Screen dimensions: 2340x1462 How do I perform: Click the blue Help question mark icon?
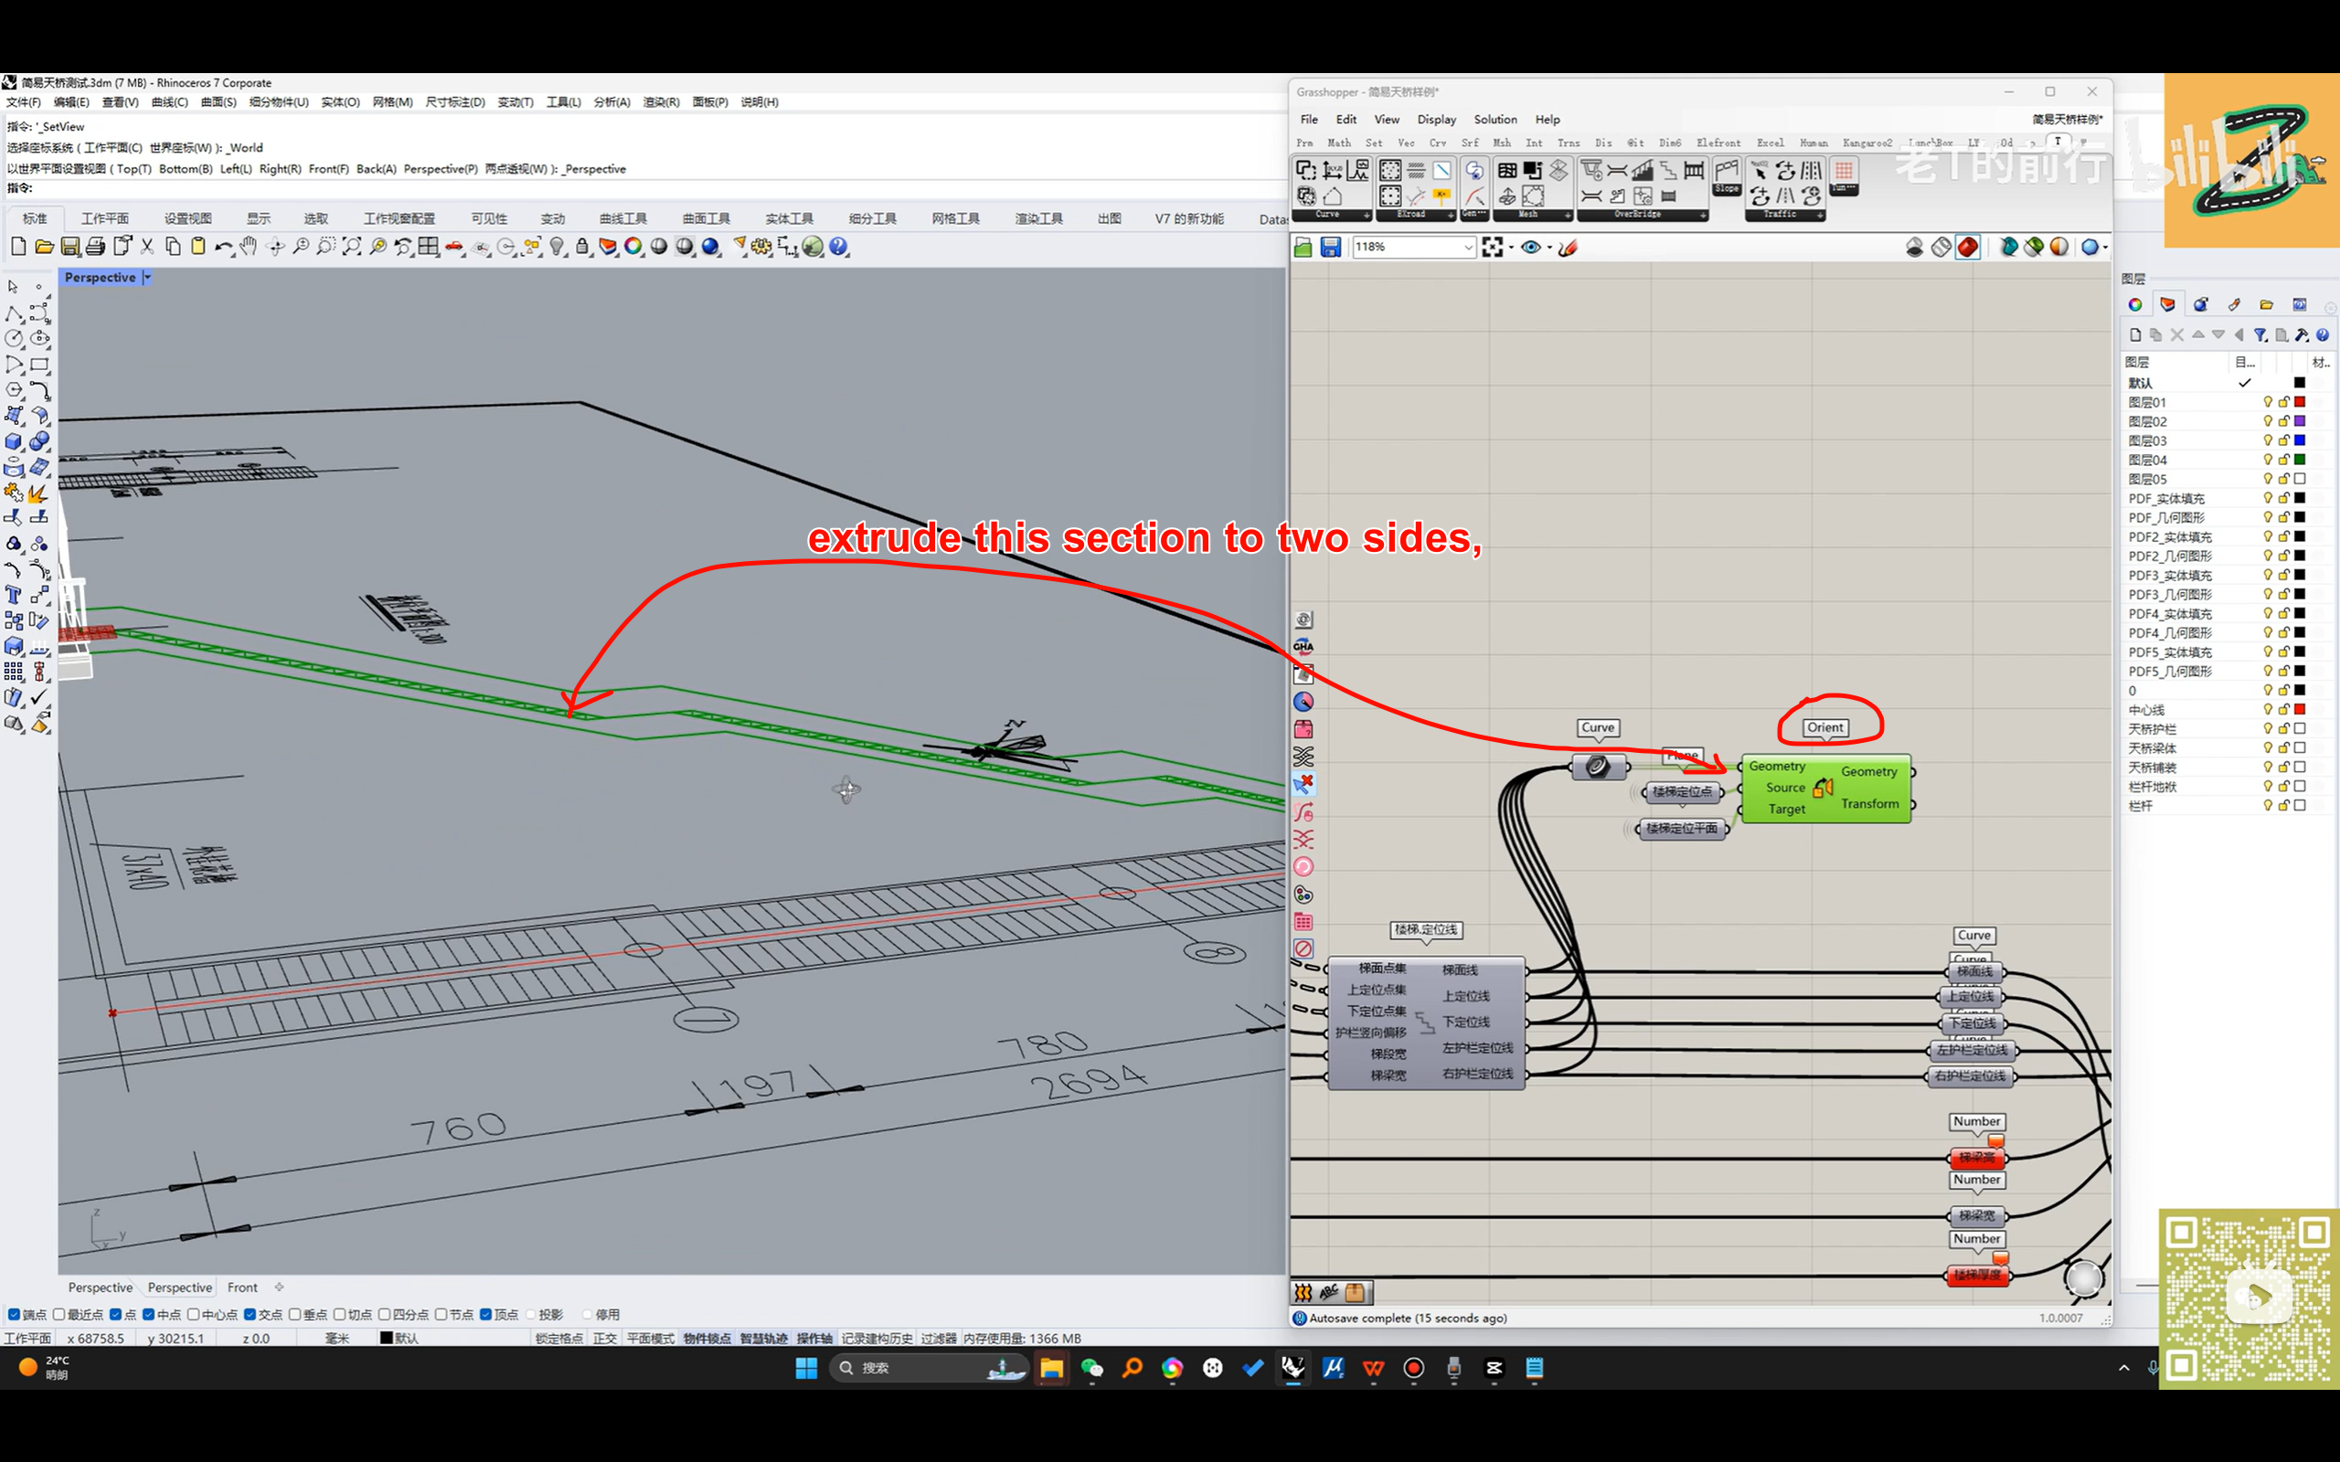(x=838, y=247)
